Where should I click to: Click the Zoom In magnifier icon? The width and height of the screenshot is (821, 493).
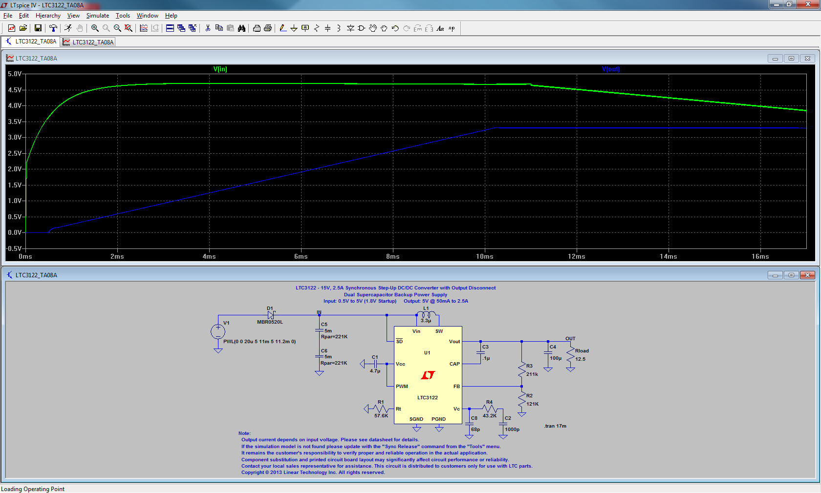coord(95,28)
